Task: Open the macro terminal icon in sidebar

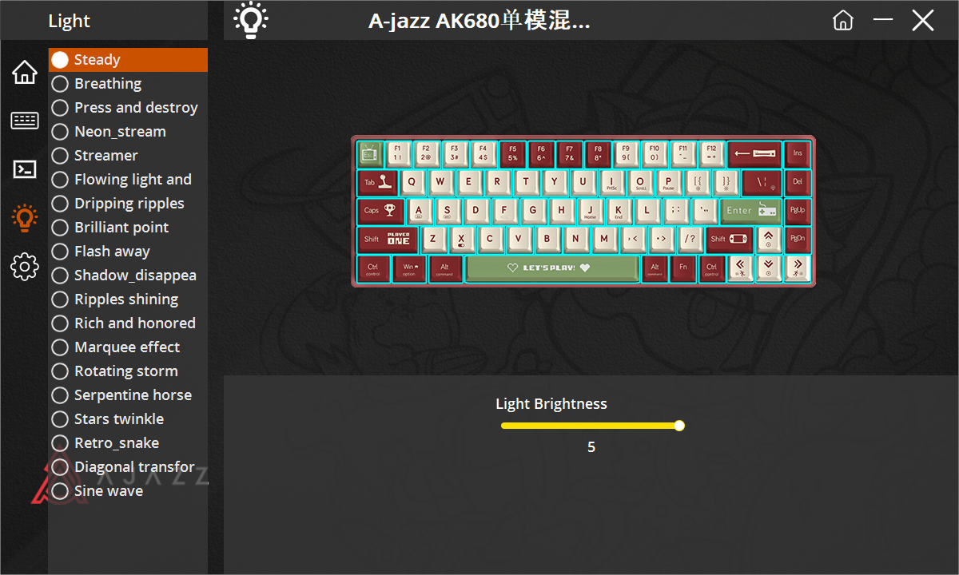Action: tap(25, 169)
